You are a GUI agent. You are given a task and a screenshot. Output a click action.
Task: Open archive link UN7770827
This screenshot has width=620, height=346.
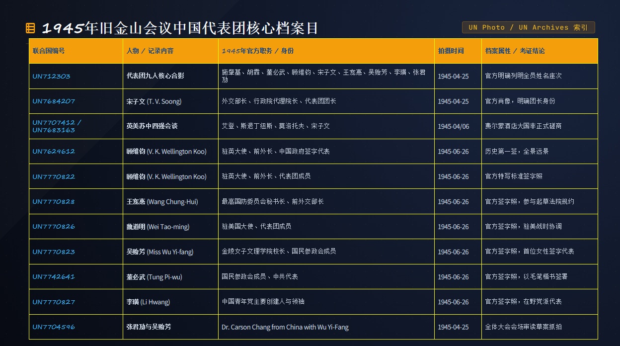54,302
